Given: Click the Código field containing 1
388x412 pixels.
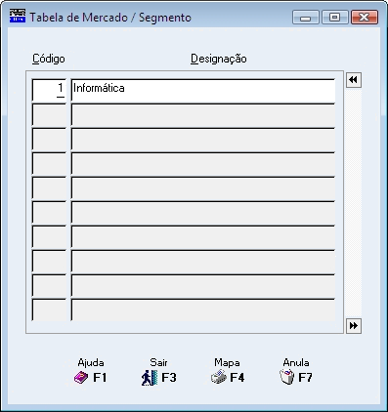Looking at the screenshot, I should pyautogui.click(x=49, y=90).
